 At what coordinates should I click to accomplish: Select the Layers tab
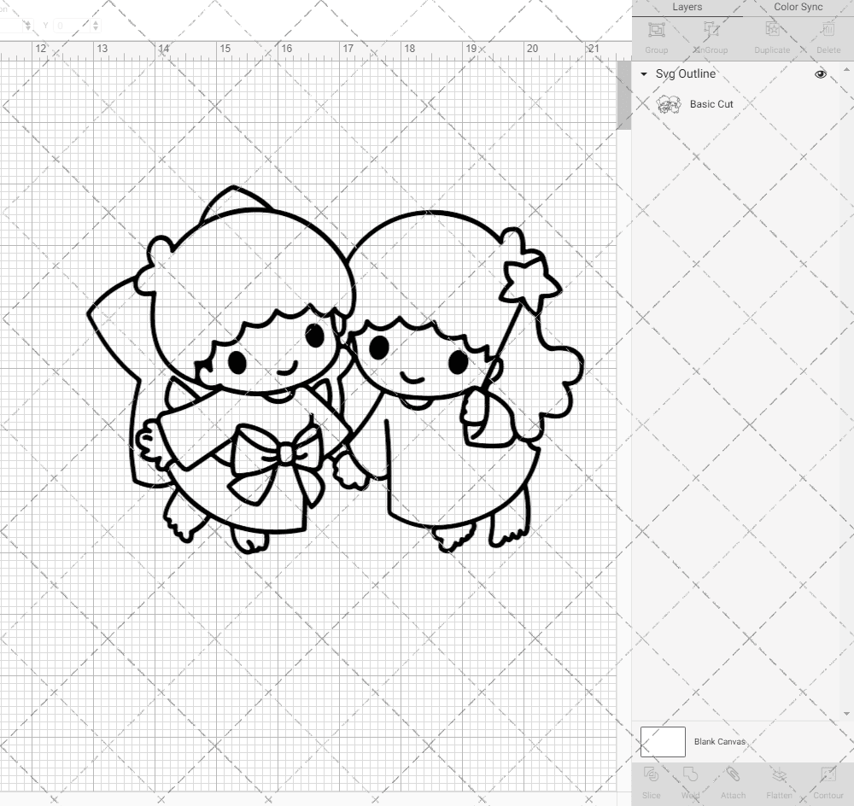687,7
